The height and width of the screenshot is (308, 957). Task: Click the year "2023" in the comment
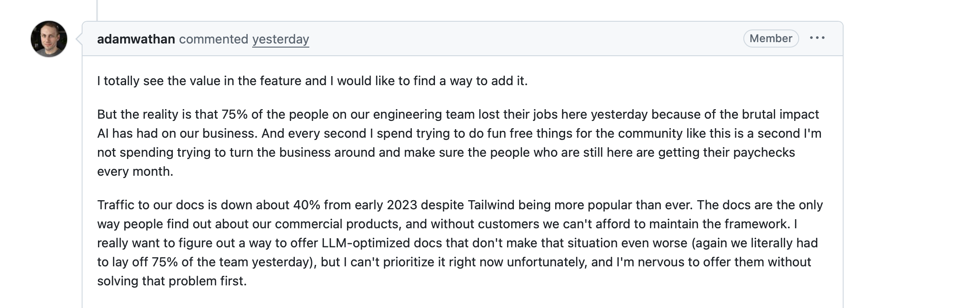click(x=401, y=205)
